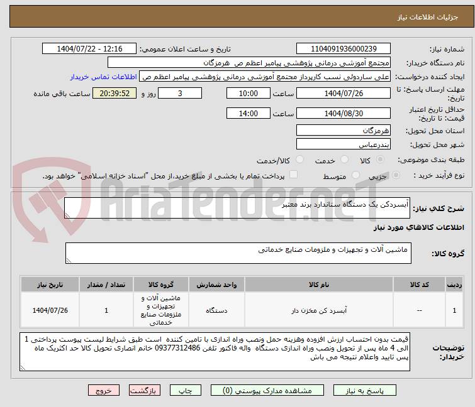
Task: Click the بازگشت back button
Action: point(145,391)
